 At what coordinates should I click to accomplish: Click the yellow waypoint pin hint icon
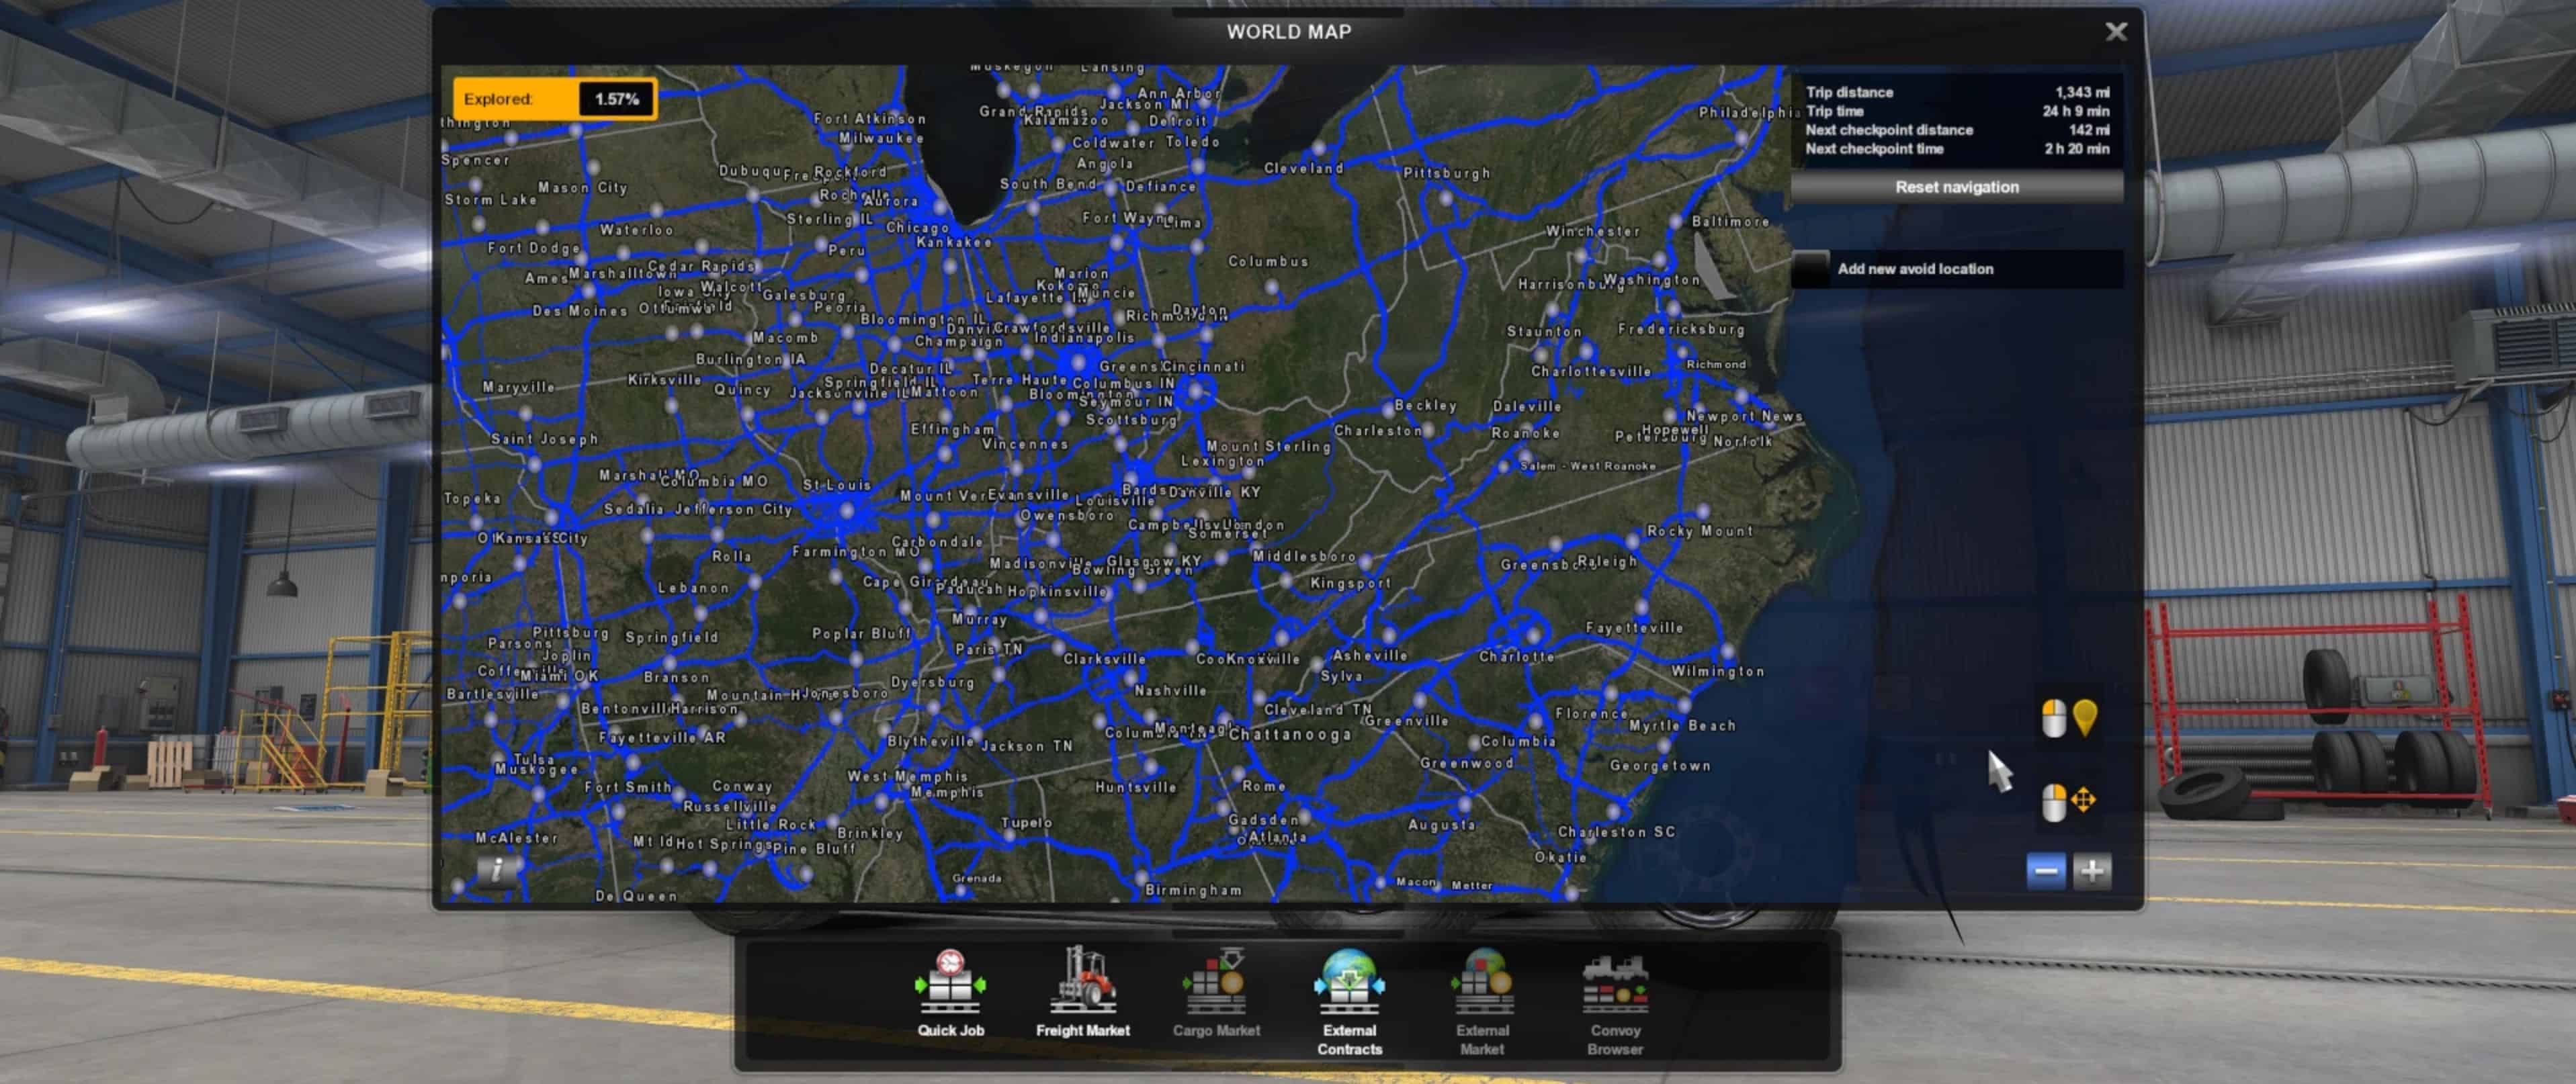click(2084, 717)
